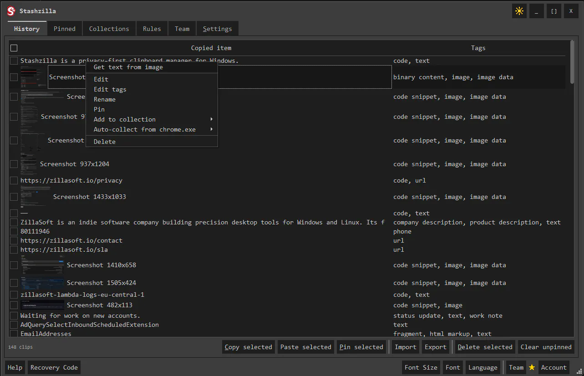
Task: Click the gold star next to Team
Action: click(x=532, y=367)
